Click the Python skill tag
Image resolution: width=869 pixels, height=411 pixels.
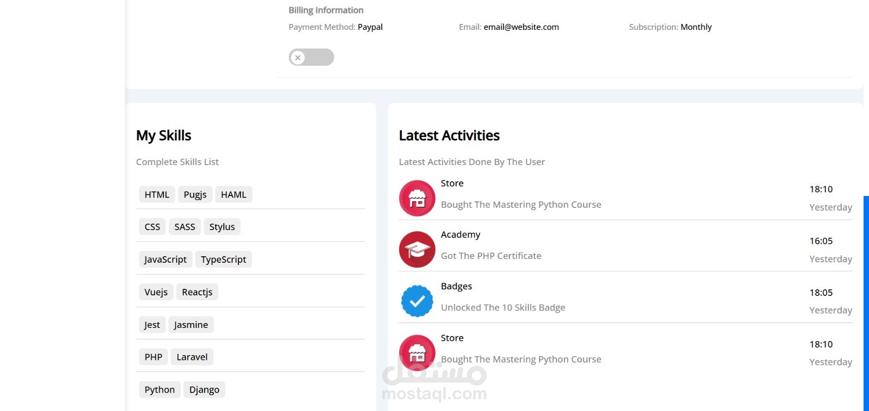(160, 390)
